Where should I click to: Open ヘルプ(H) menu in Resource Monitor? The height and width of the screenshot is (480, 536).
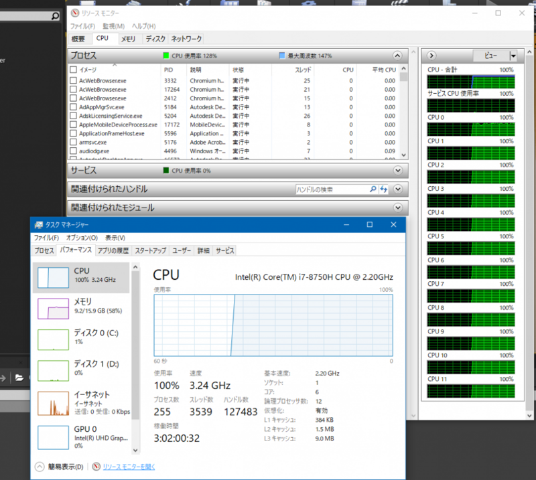point(143,26)
